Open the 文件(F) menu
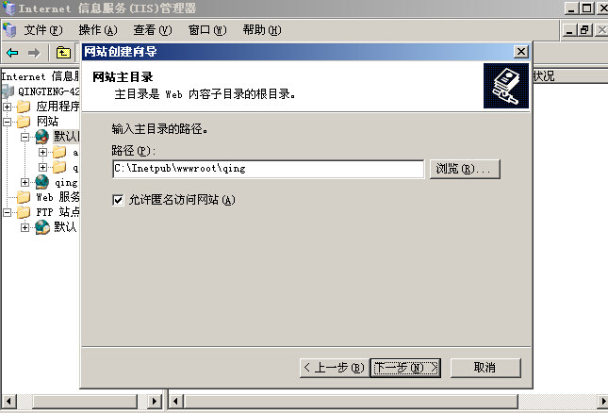 pos(43,30)
